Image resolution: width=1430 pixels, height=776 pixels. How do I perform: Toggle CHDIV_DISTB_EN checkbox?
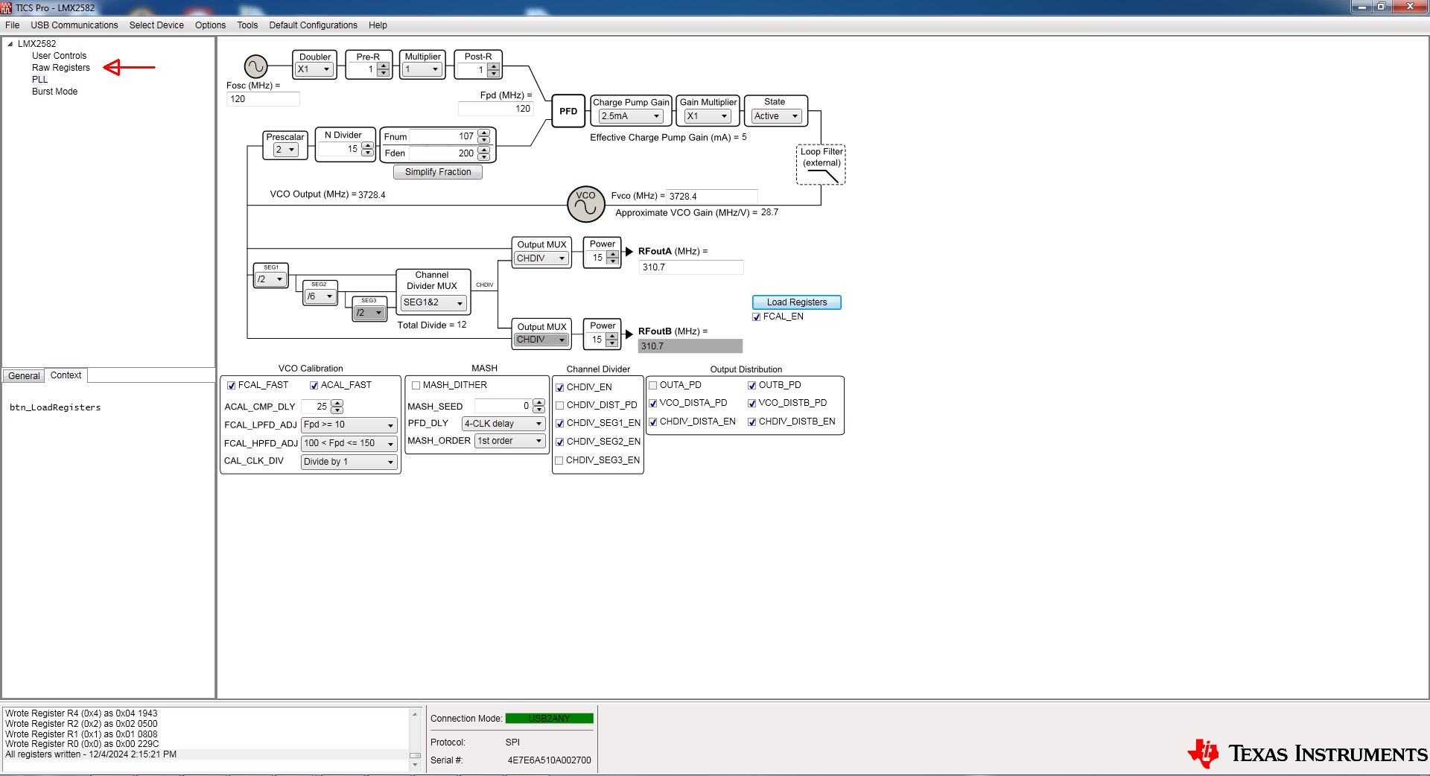(x=752, y=422)
